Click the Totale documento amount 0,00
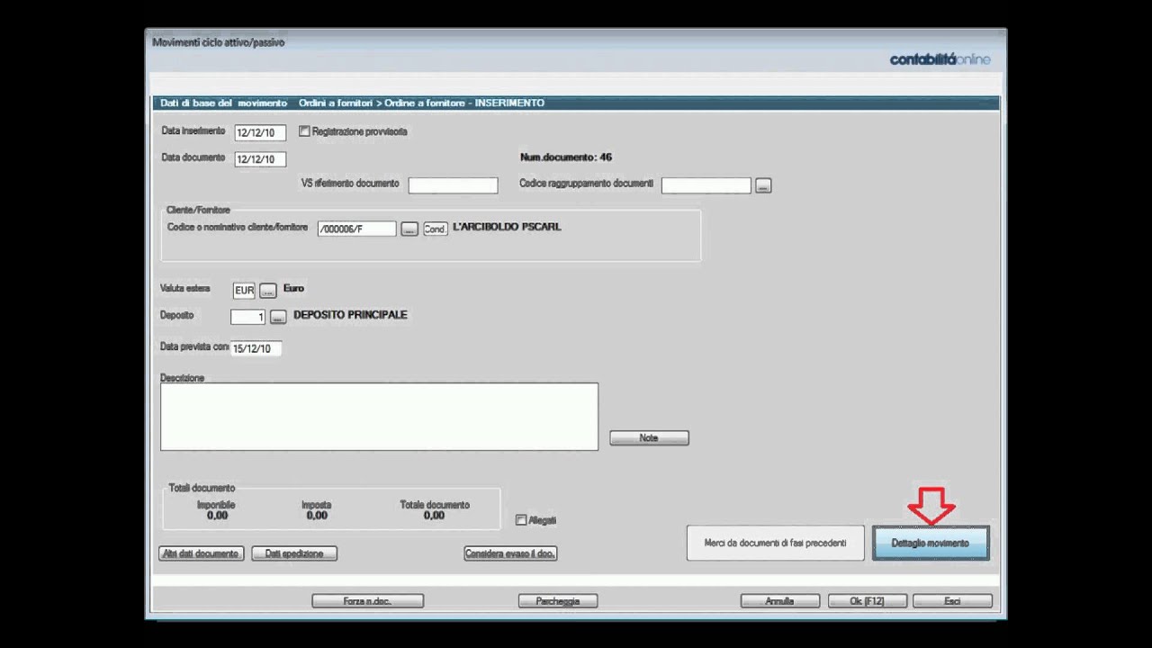Image resolution: width=1152 pixels, height=648 pixels. pos(435,516)
